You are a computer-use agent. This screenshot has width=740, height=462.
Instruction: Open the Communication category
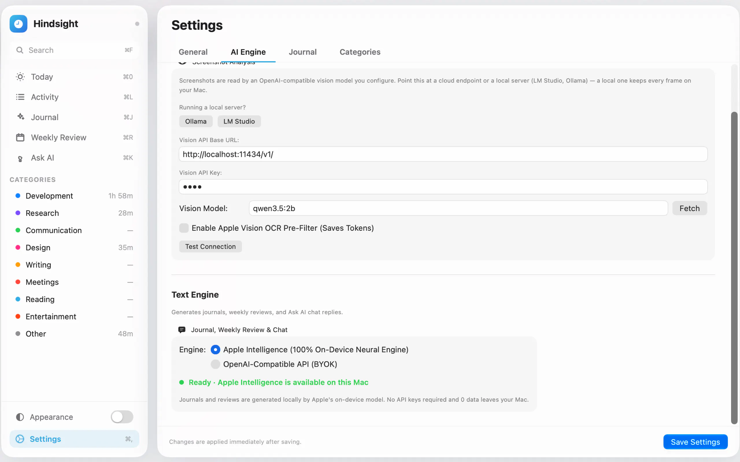pos(74,230)
